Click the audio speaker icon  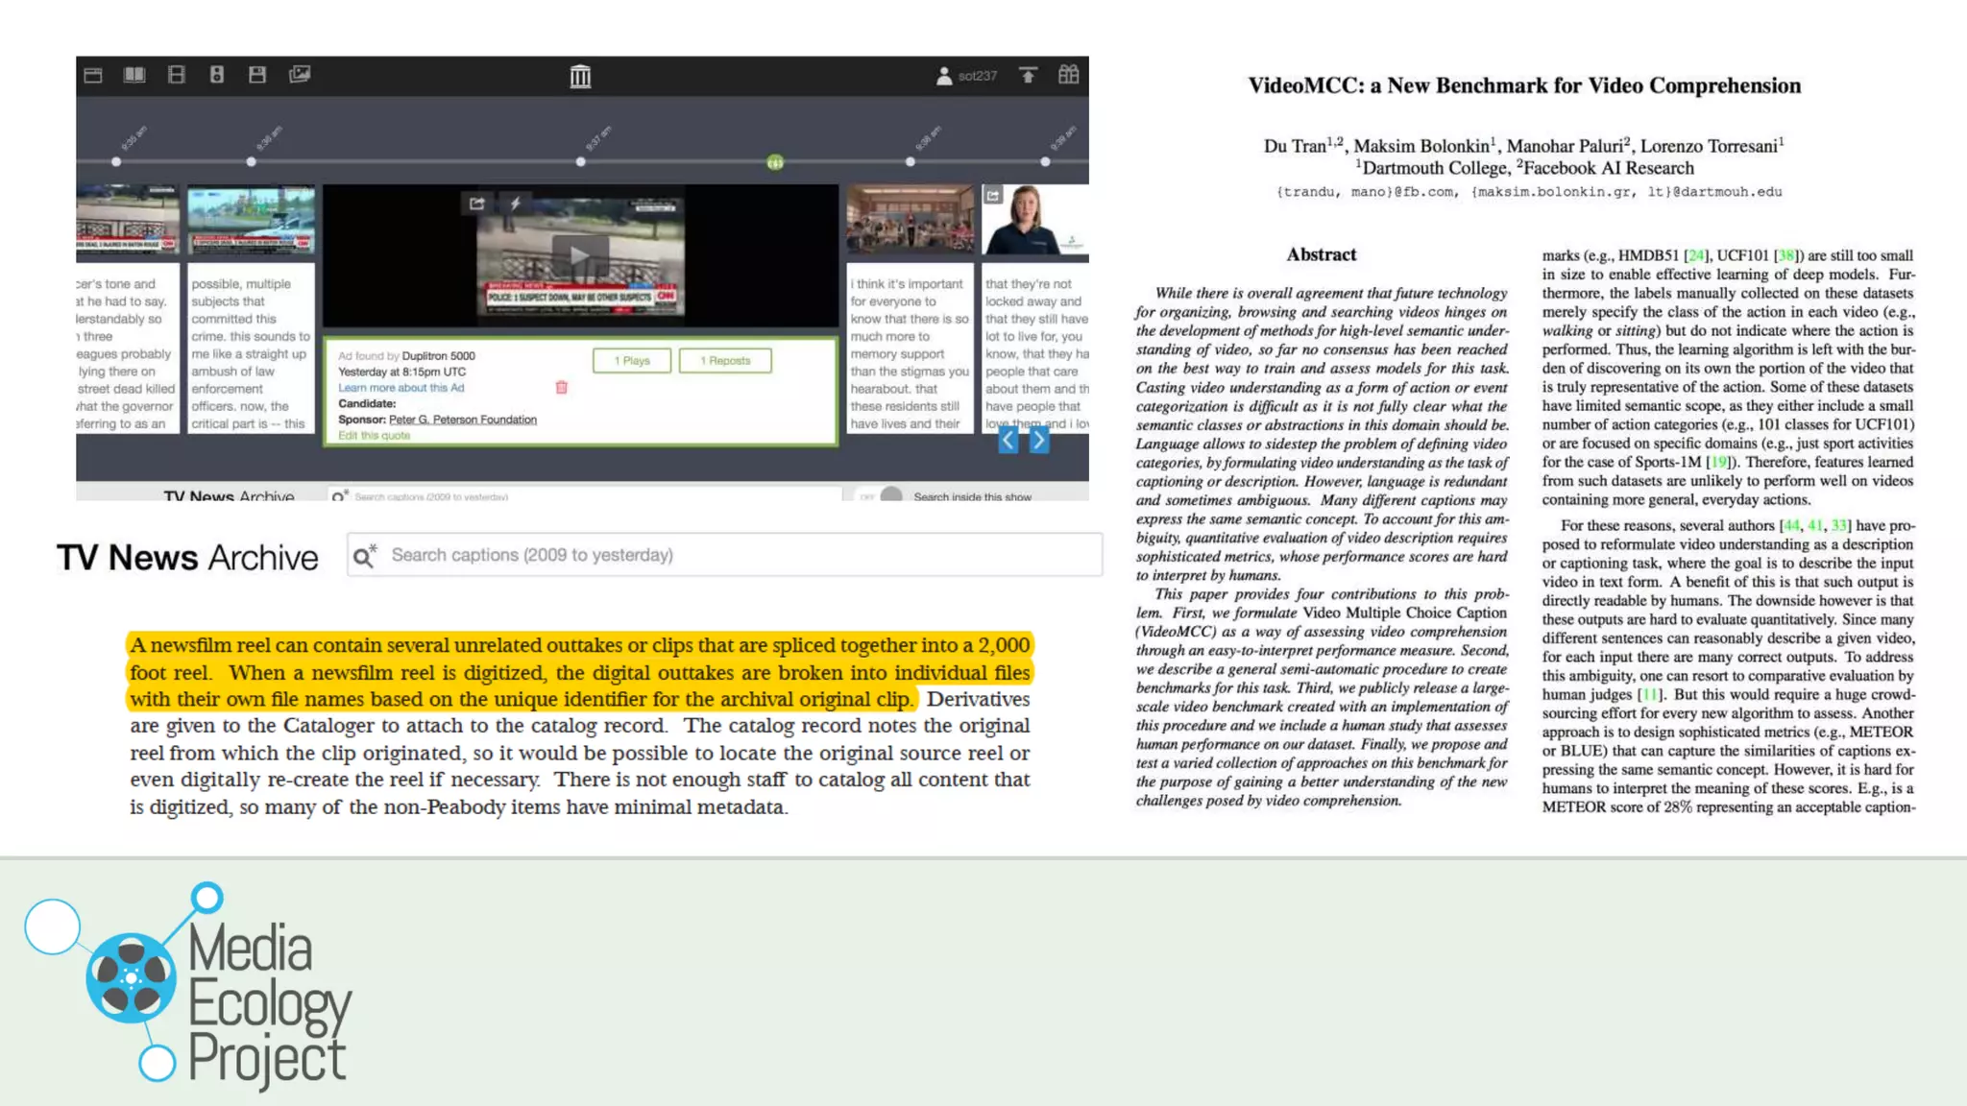[217, 75]
